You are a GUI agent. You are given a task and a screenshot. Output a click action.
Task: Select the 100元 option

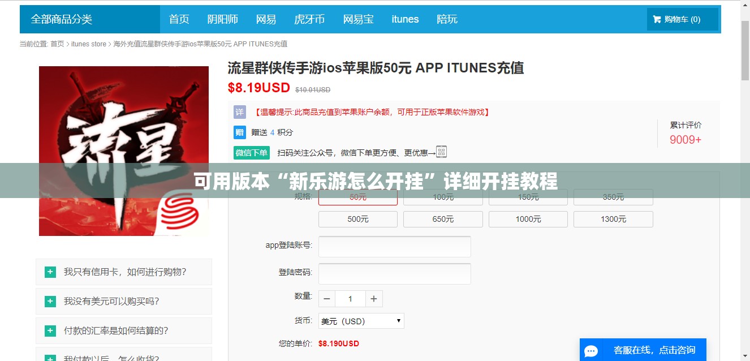(443, 197)
